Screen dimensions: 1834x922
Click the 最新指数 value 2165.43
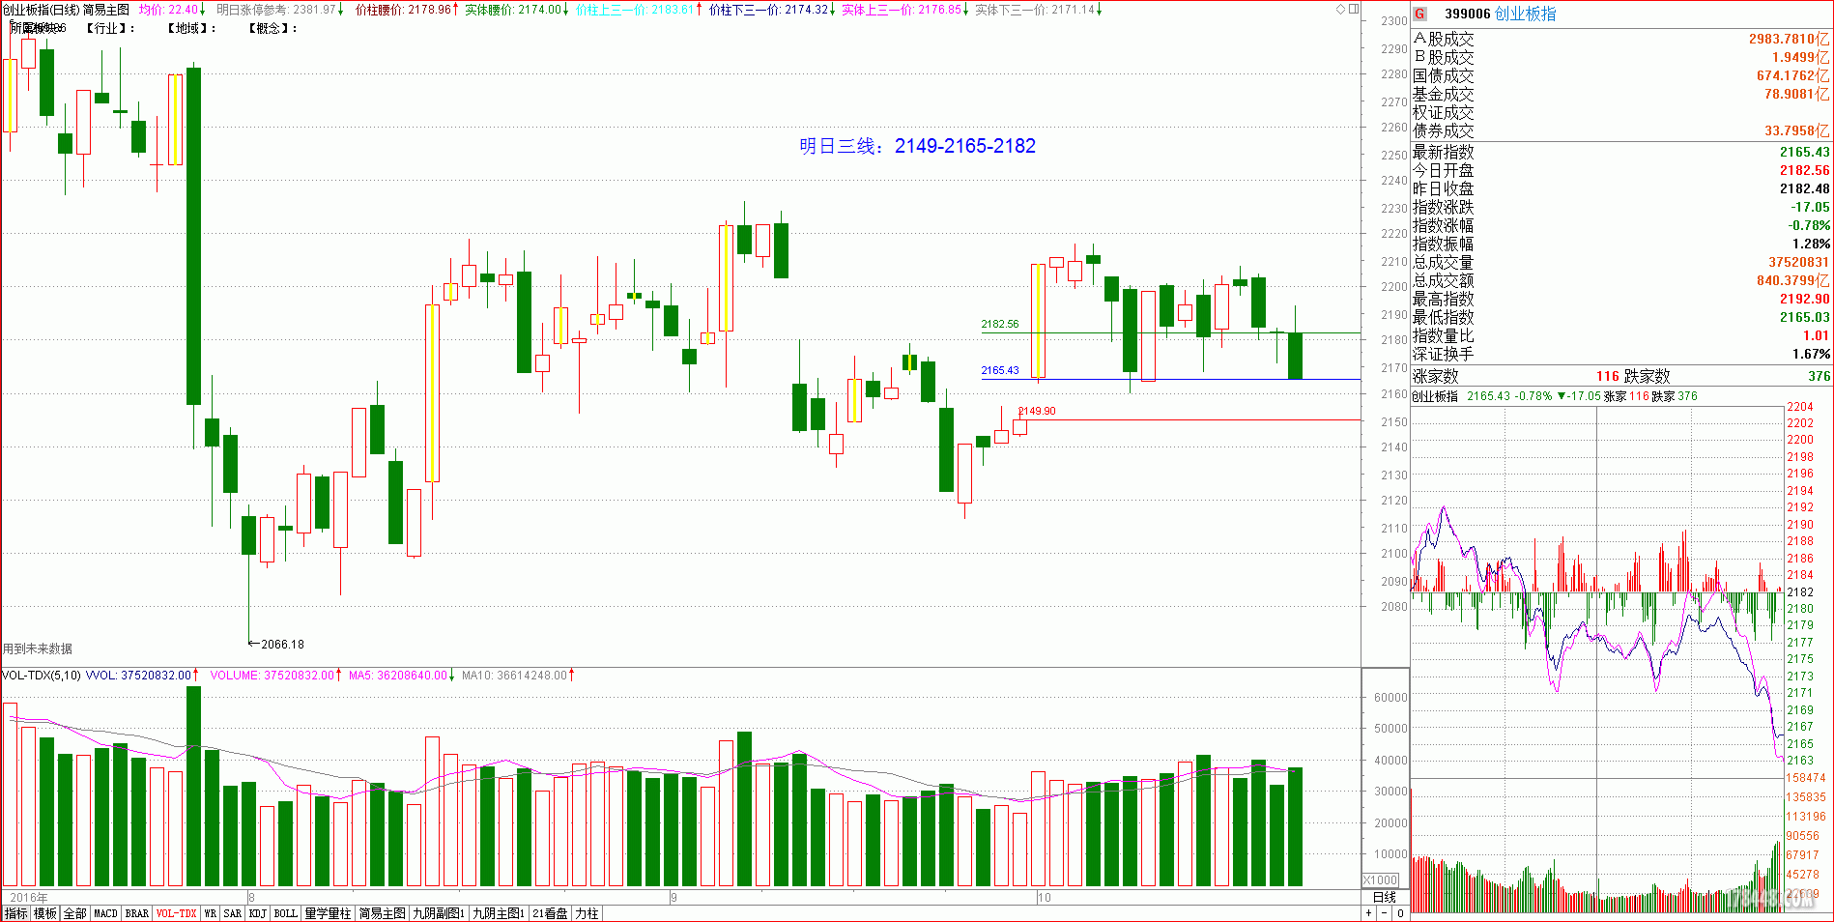pyautogui.click(x=1804, y=152)
